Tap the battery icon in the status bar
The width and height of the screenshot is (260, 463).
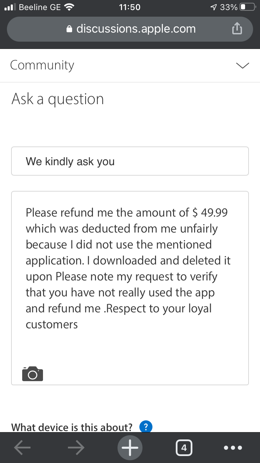point(248,7)
